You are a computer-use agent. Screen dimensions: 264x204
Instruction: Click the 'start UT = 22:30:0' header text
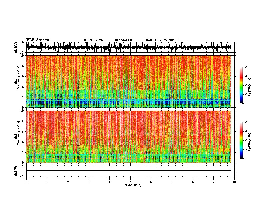point(161,40)
